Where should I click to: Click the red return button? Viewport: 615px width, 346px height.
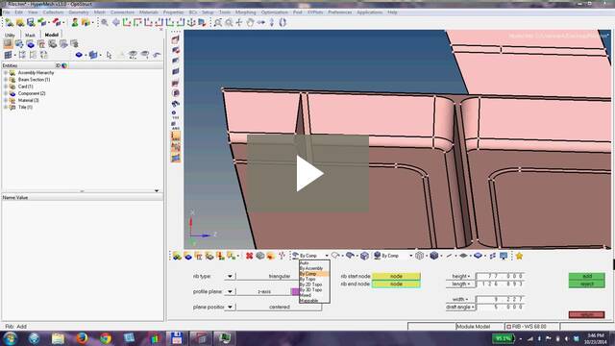click(586, 314)
